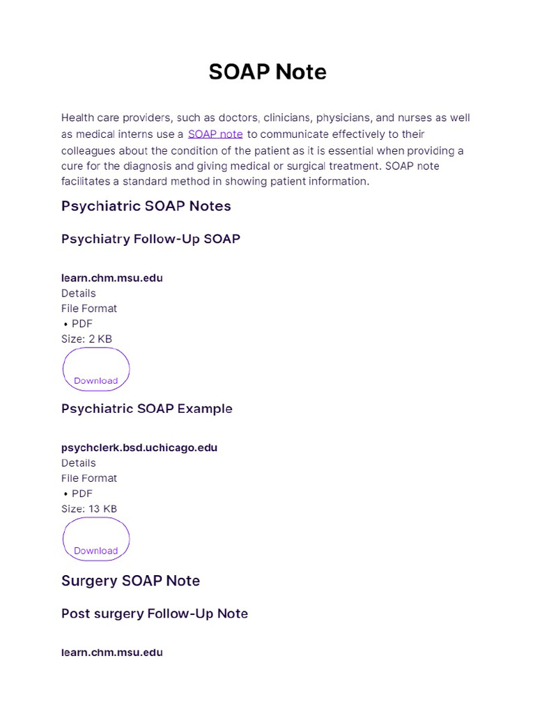Select the "Psychiatric SOAP Notes" section heading
535x713 pixels.
(x=146, y=206)
